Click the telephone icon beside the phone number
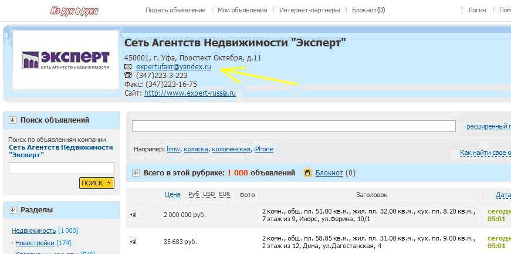The width and height of the screenshot is (511, 254). click(128, 76)
